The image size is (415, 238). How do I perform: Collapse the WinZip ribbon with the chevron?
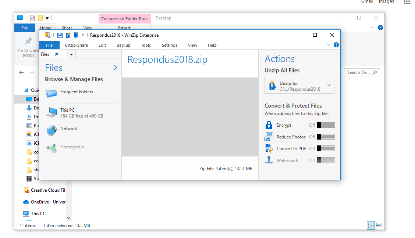point(328,45)
